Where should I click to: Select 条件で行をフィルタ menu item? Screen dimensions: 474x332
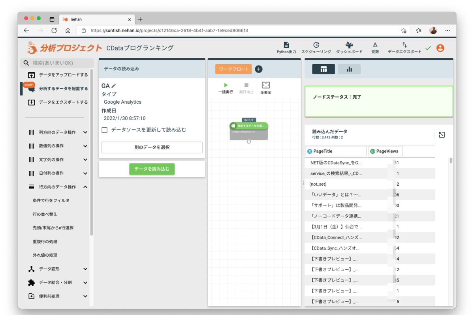click(51, 201)
